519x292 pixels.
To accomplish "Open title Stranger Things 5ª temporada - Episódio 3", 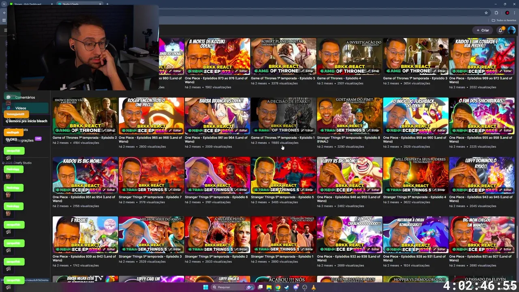I will pyautogui.click(x=150, y=257).
